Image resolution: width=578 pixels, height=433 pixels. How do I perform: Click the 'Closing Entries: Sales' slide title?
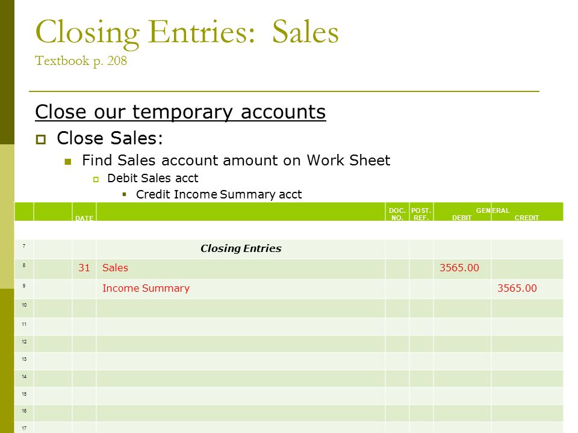tap(187, 33)
